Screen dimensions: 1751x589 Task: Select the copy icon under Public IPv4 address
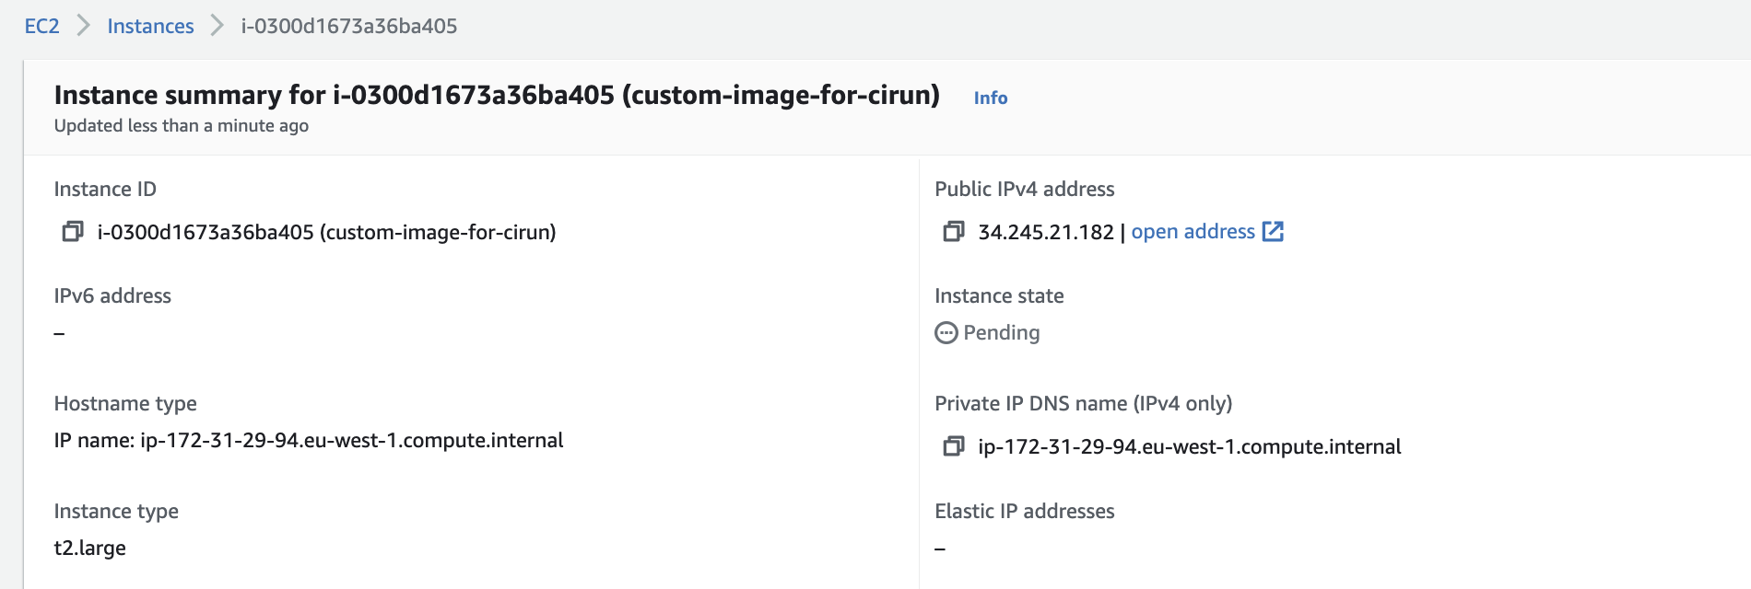[953, 232]
